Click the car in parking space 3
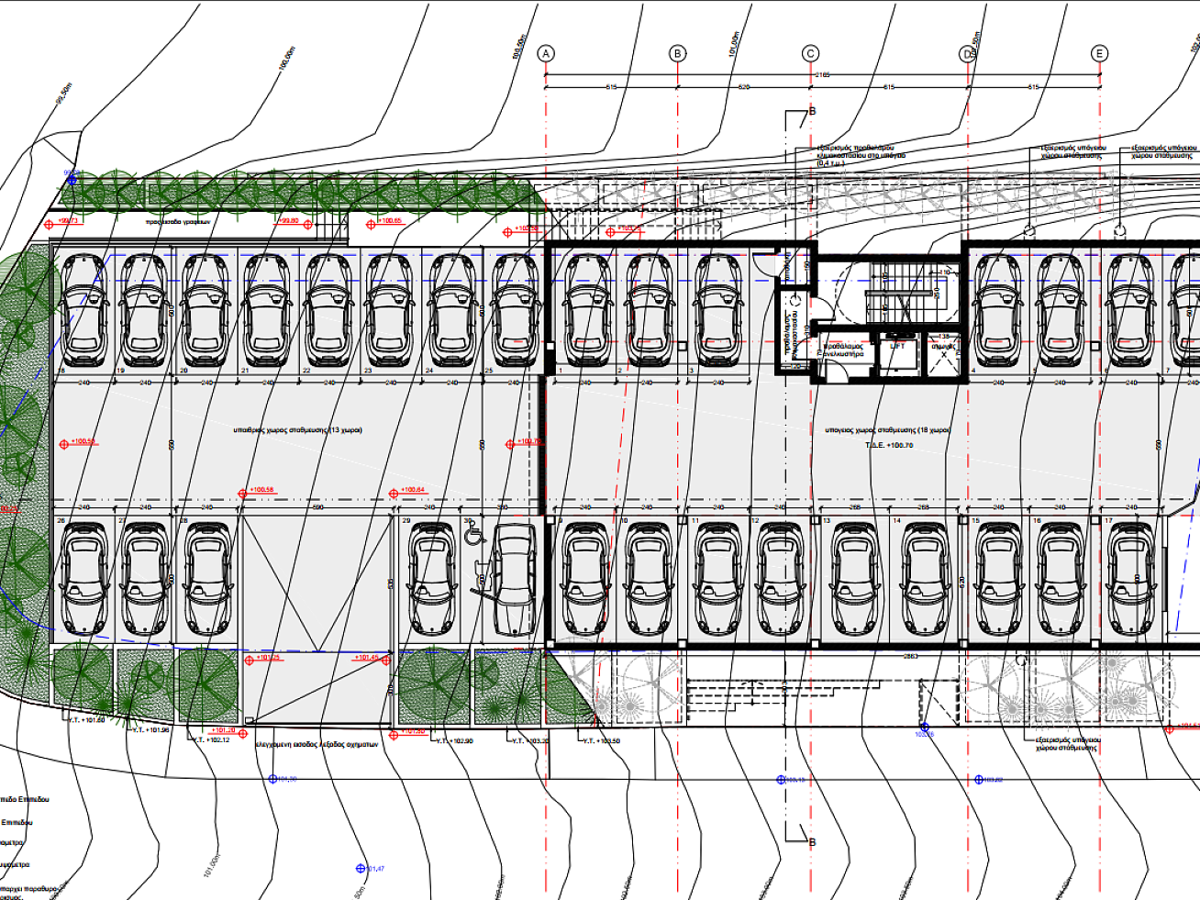 point(718,310)
